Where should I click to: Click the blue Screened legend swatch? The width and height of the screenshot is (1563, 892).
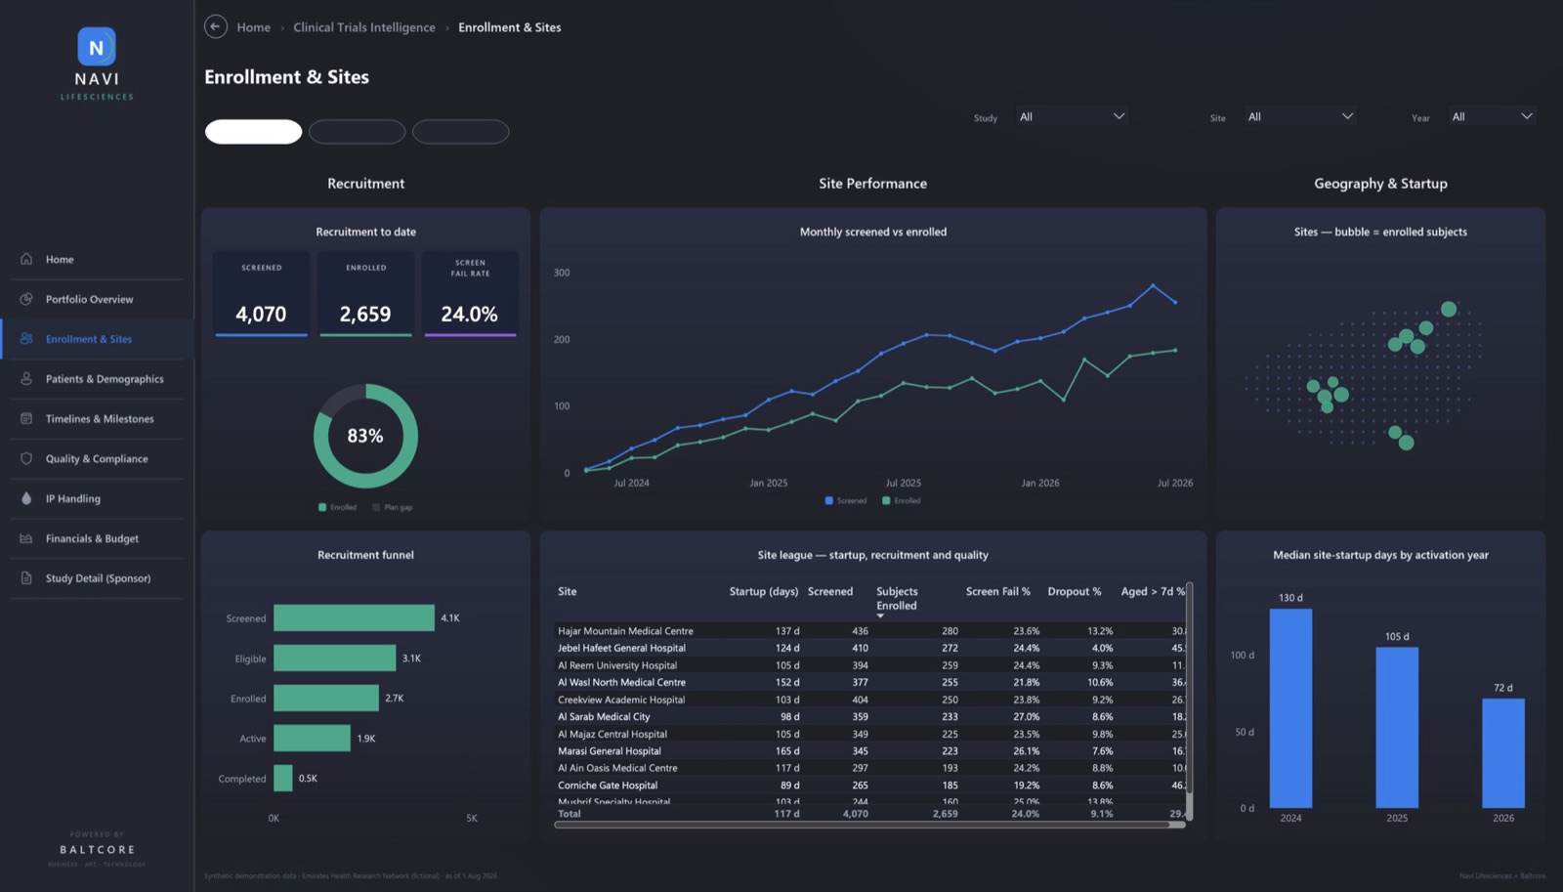829,500
